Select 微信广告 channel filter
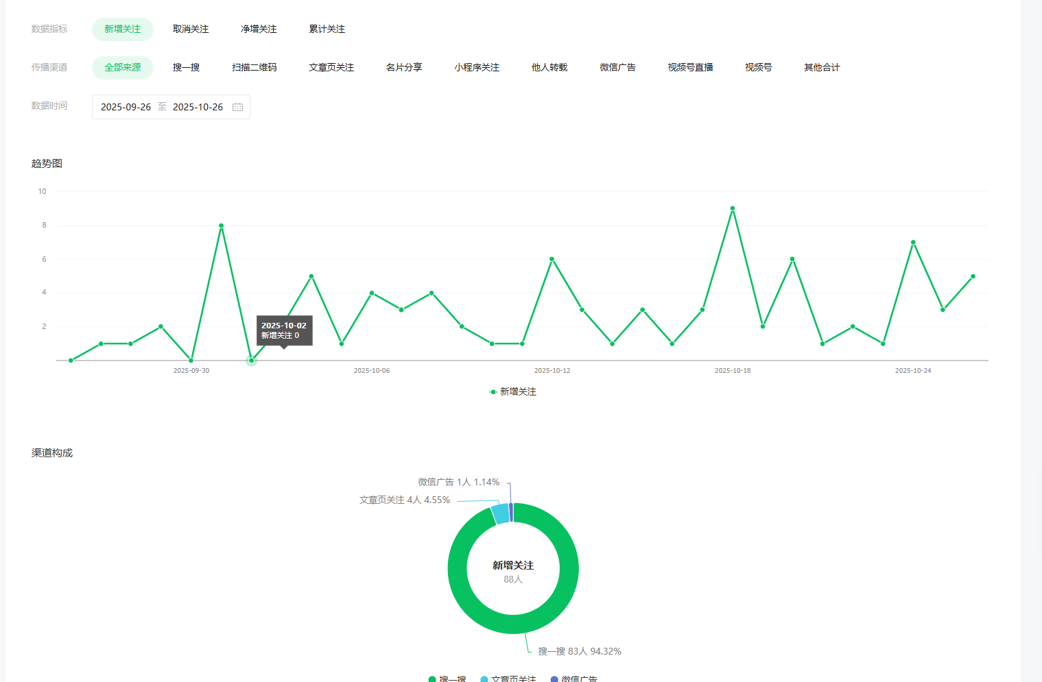Screen dimensions: 1042x682 (617, 67)
